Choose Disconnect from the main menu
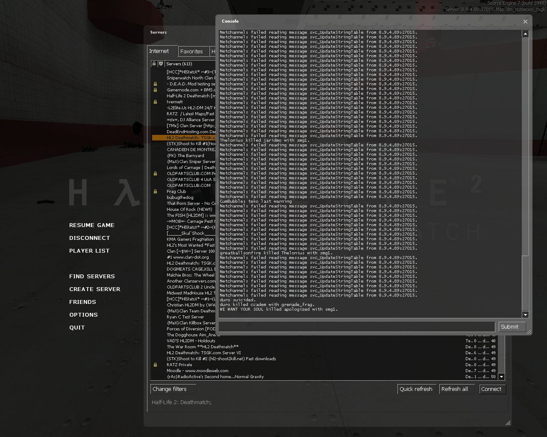 tap(89, 238)
